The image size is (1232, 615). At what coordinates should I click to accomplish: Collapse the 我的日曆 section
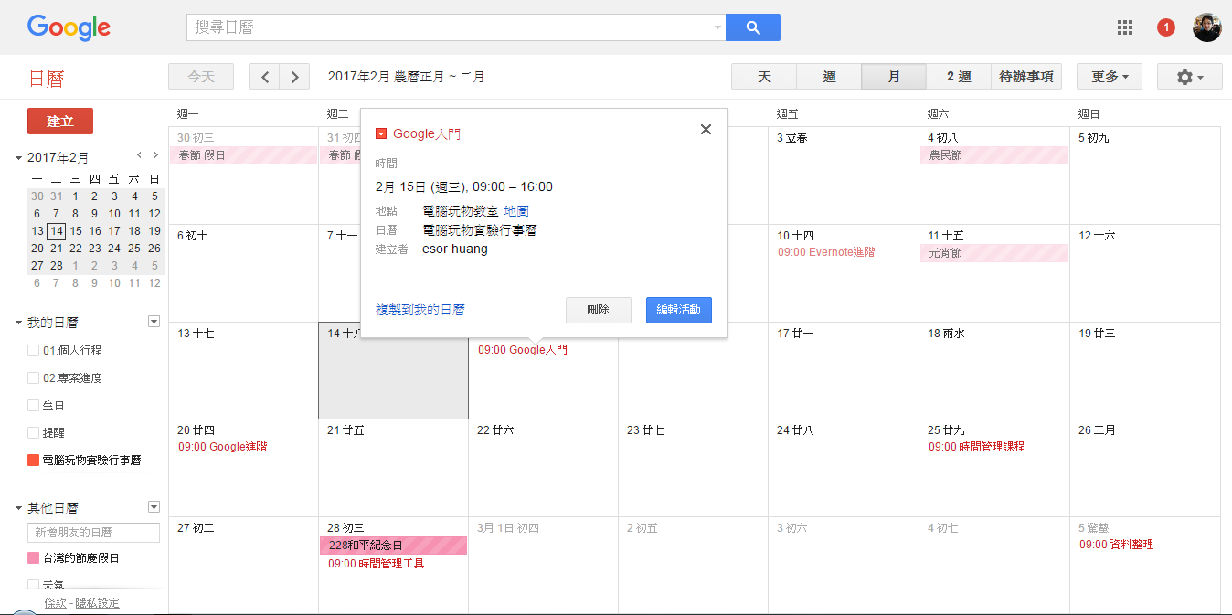(x=18, y=323)
